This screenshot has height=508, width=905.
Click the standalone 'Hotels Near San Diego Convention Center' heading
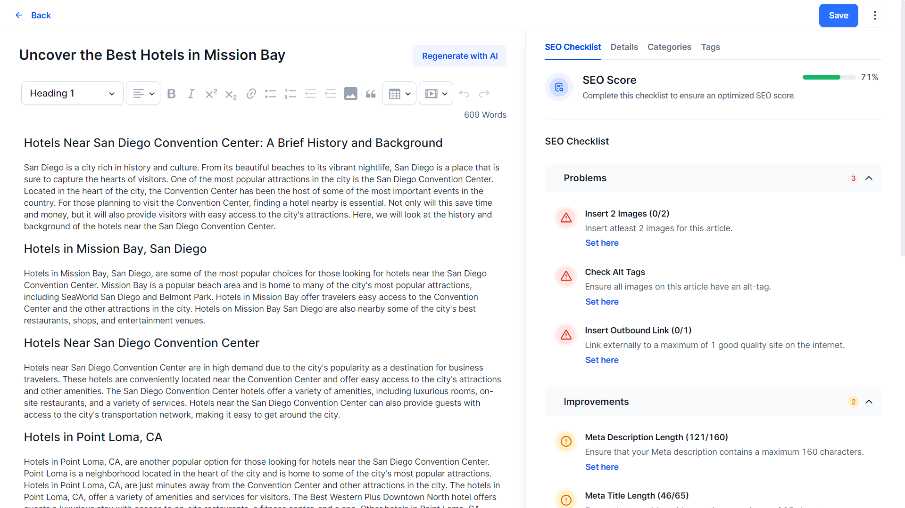(141, 343)
